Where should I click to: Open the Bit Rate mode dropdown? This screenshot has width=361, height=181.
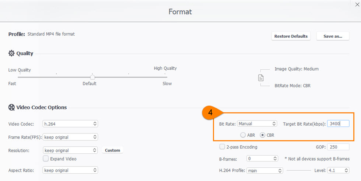pos(257,124)
